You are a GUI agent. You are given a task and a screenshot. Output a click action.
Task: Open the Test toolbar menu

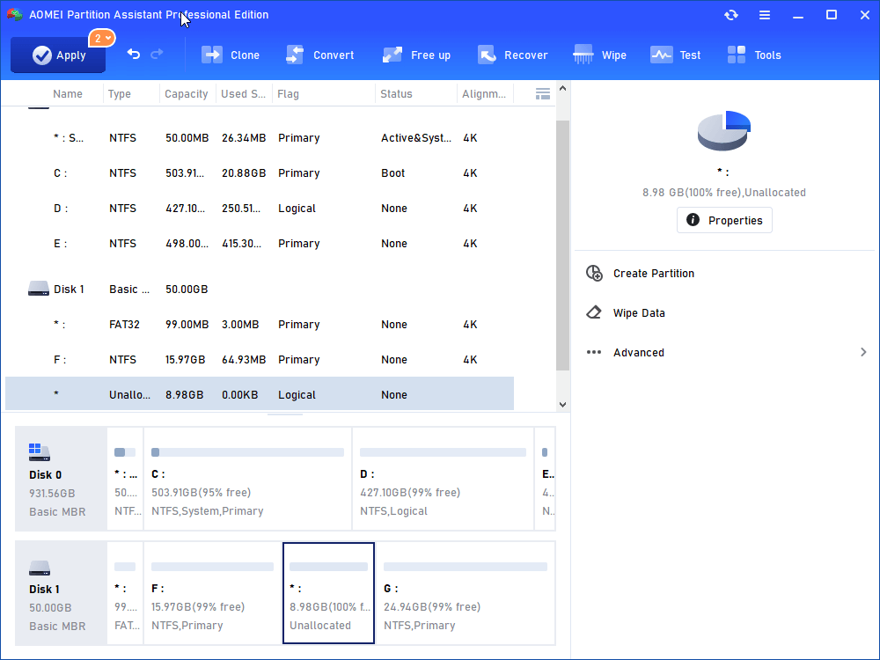coord(675,55)
